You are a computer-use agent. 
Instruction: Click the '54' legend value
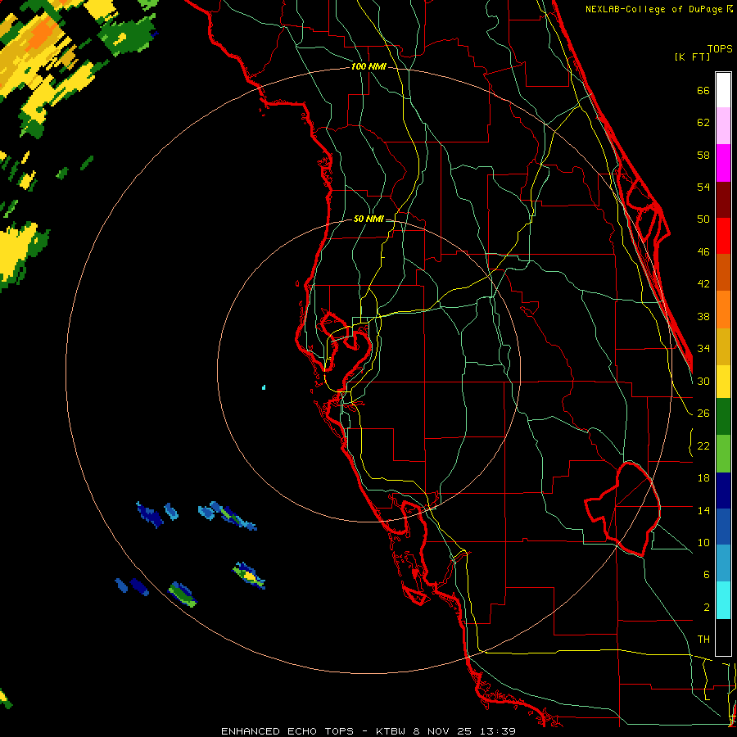(703, 187)
